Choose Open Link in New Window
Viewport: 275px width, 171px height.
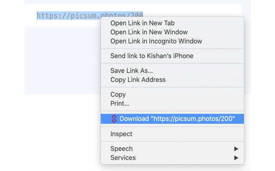coord(149,32)
